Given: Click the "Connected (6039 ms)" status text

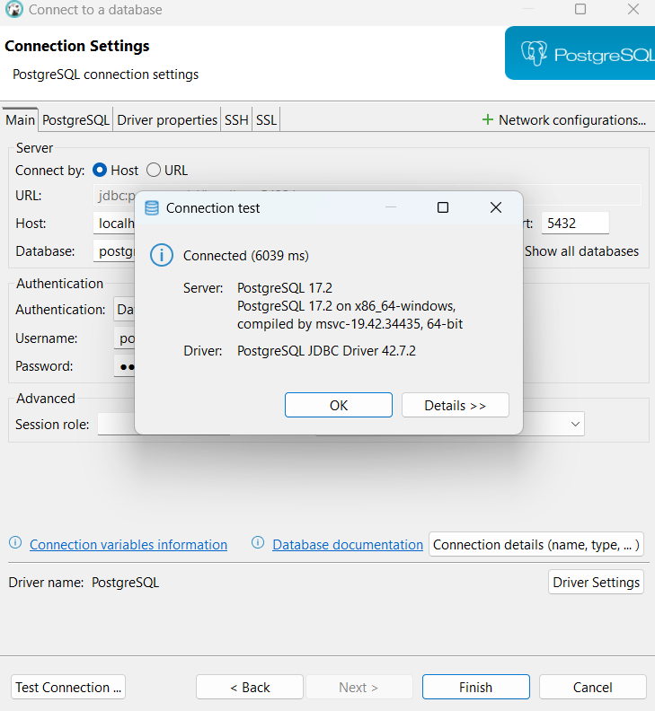Looking at the screenshot, I should coord(246,256).
